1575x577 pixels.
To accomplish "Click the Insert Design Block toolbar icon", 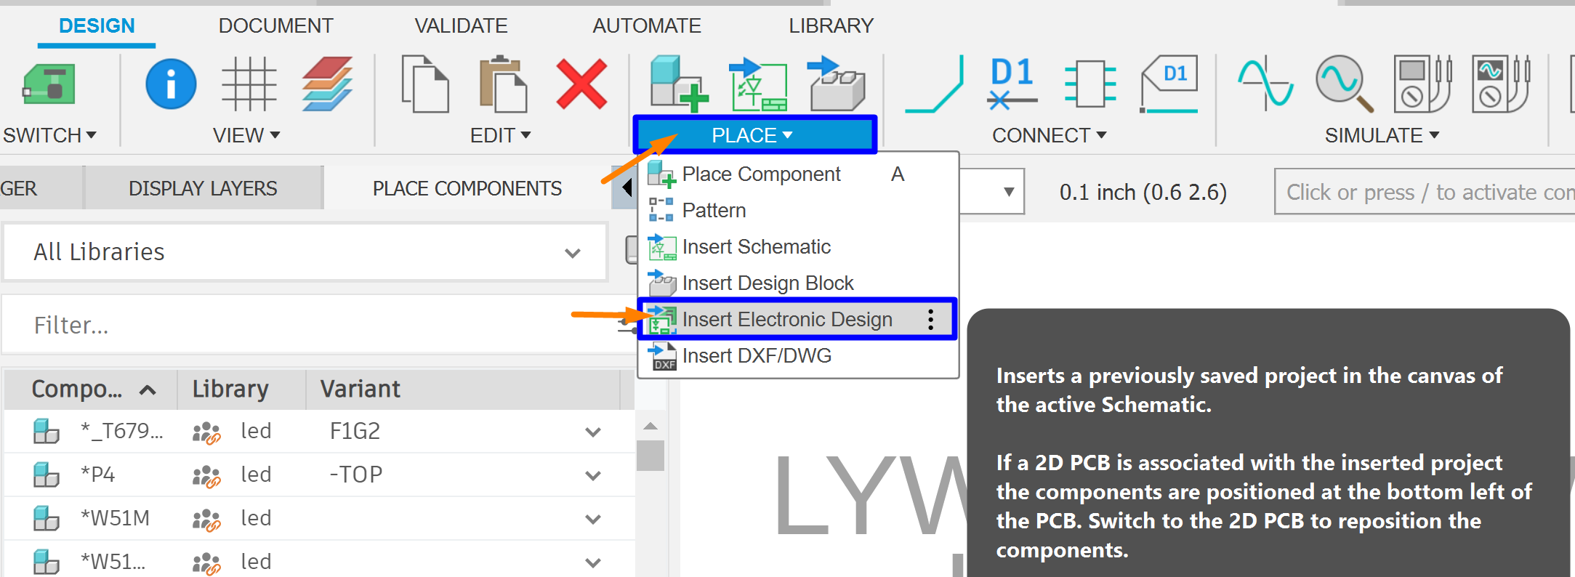I will [837, 84].
